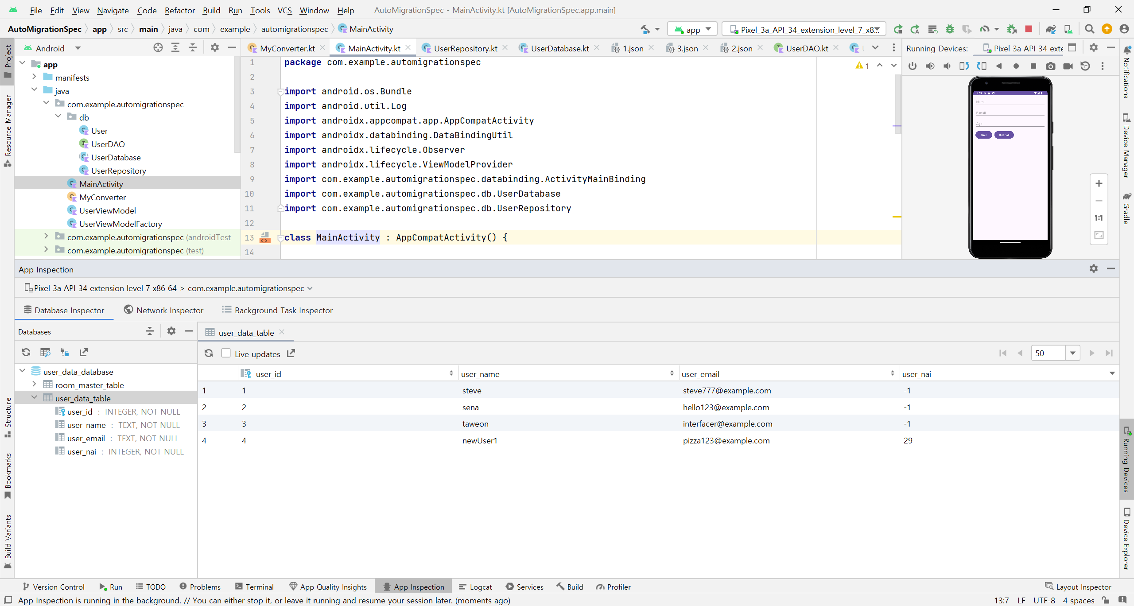This screenshot has height=606, width=1134.
Task: Click Open New Query Tab icon
Action: 45,353
